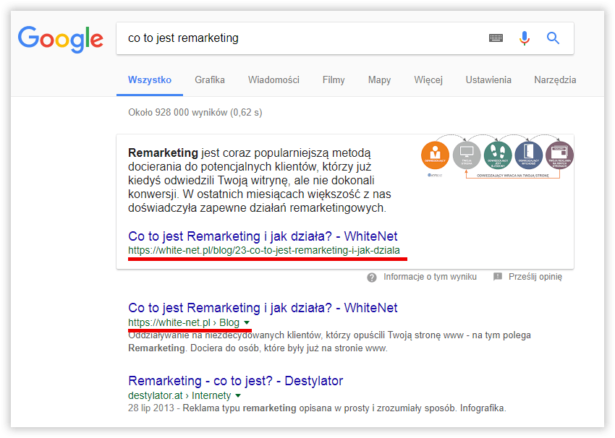Select the Wszystko tab
The image size is (615, 438).
pyautogui.click(x=150, y=80)
